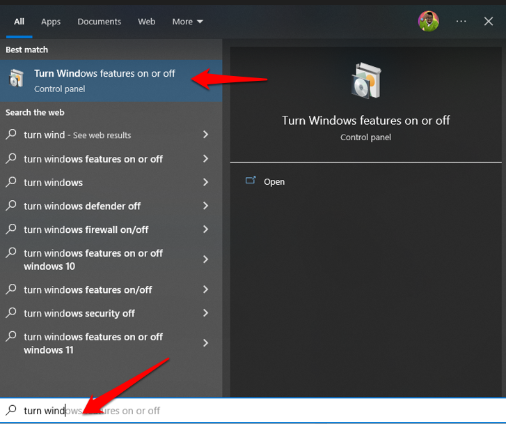Click magnifier beside 'features on or off windows 11'
This screenshot has height=424, width=506.
click(x=11, y=336)
